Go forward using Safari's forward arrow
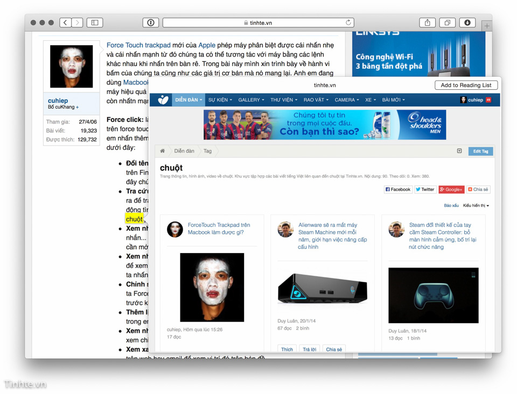The image size is (517, 394). (x=77, y=23)
